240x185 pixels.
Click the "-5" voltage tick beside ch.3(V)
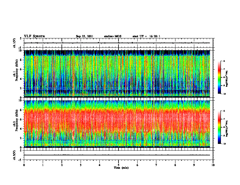pos(21,160)
